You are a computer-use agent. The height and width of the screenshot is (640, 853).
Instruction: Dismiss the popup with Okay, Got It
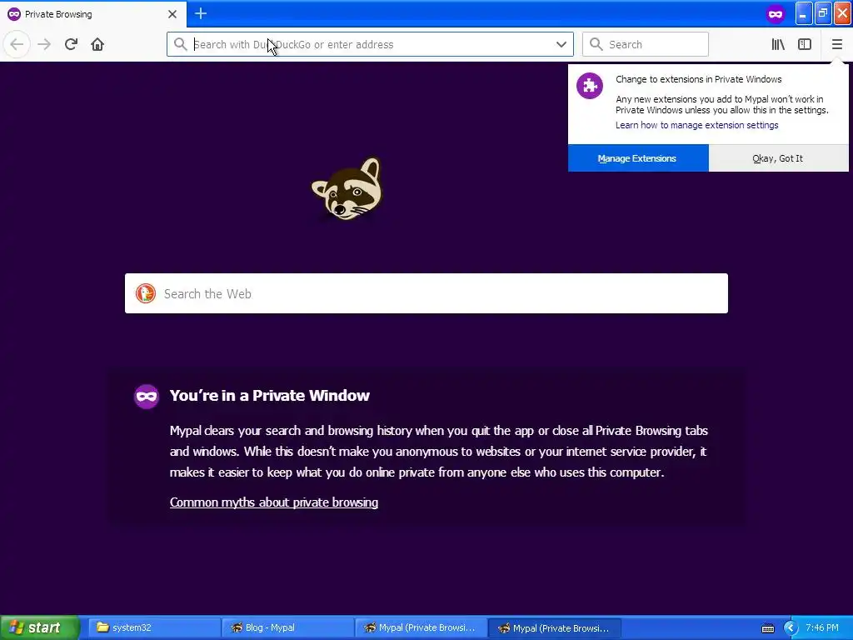tap(778, 157)
